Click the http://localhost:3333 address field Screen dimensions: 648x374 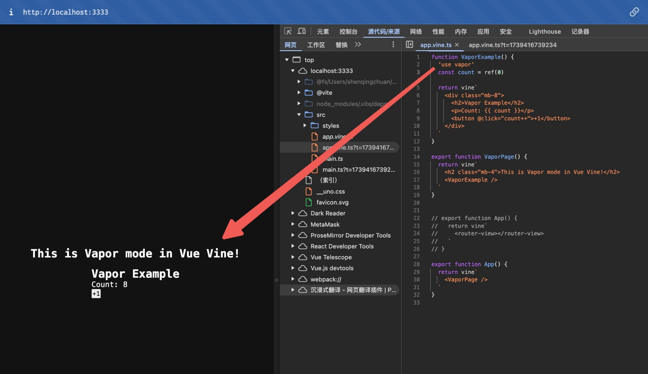[65, 12]
